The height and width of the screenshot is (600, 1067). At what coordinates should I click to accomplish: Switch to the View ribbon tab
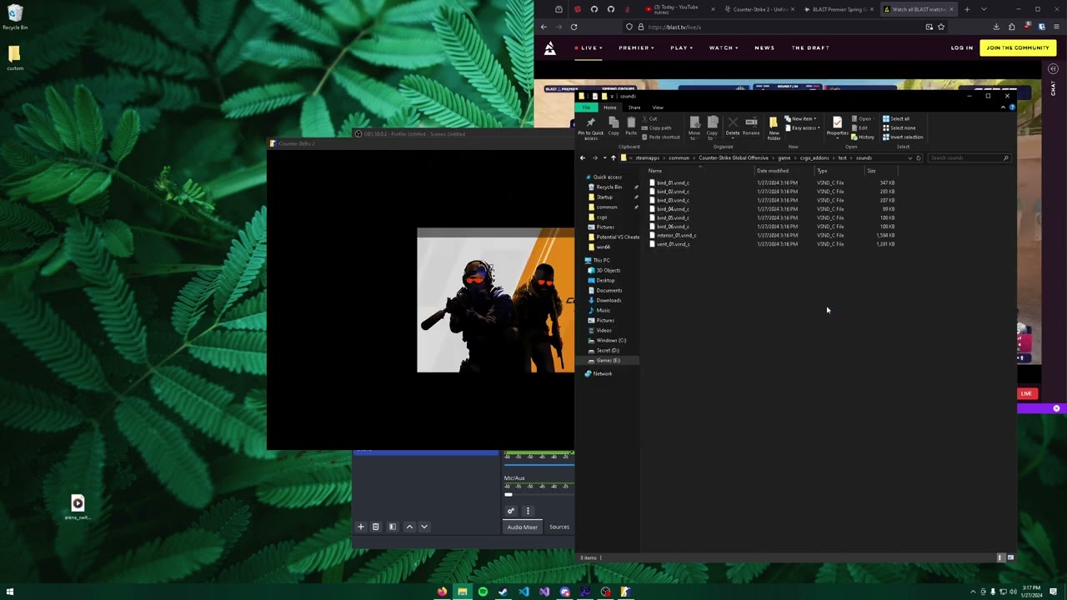click(x=658, y=107)
